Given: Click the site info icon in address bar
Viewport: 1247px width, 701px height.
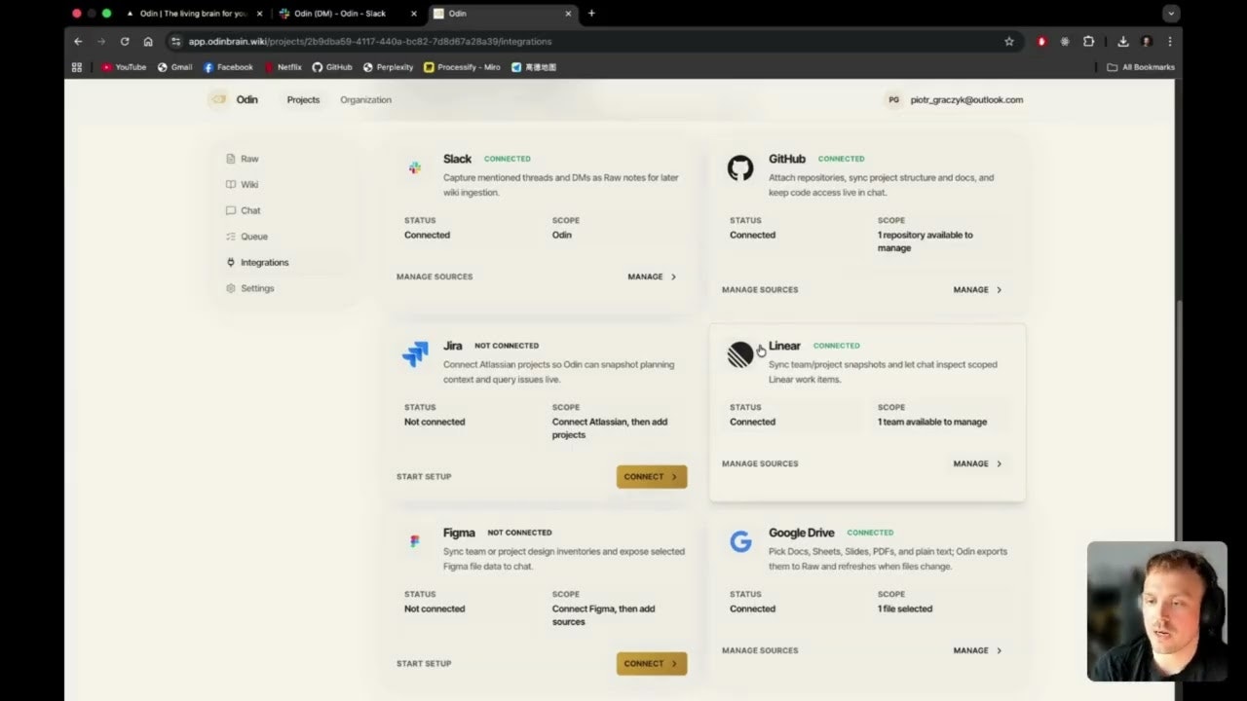Looking at the screenshot, I should [175, 42].
